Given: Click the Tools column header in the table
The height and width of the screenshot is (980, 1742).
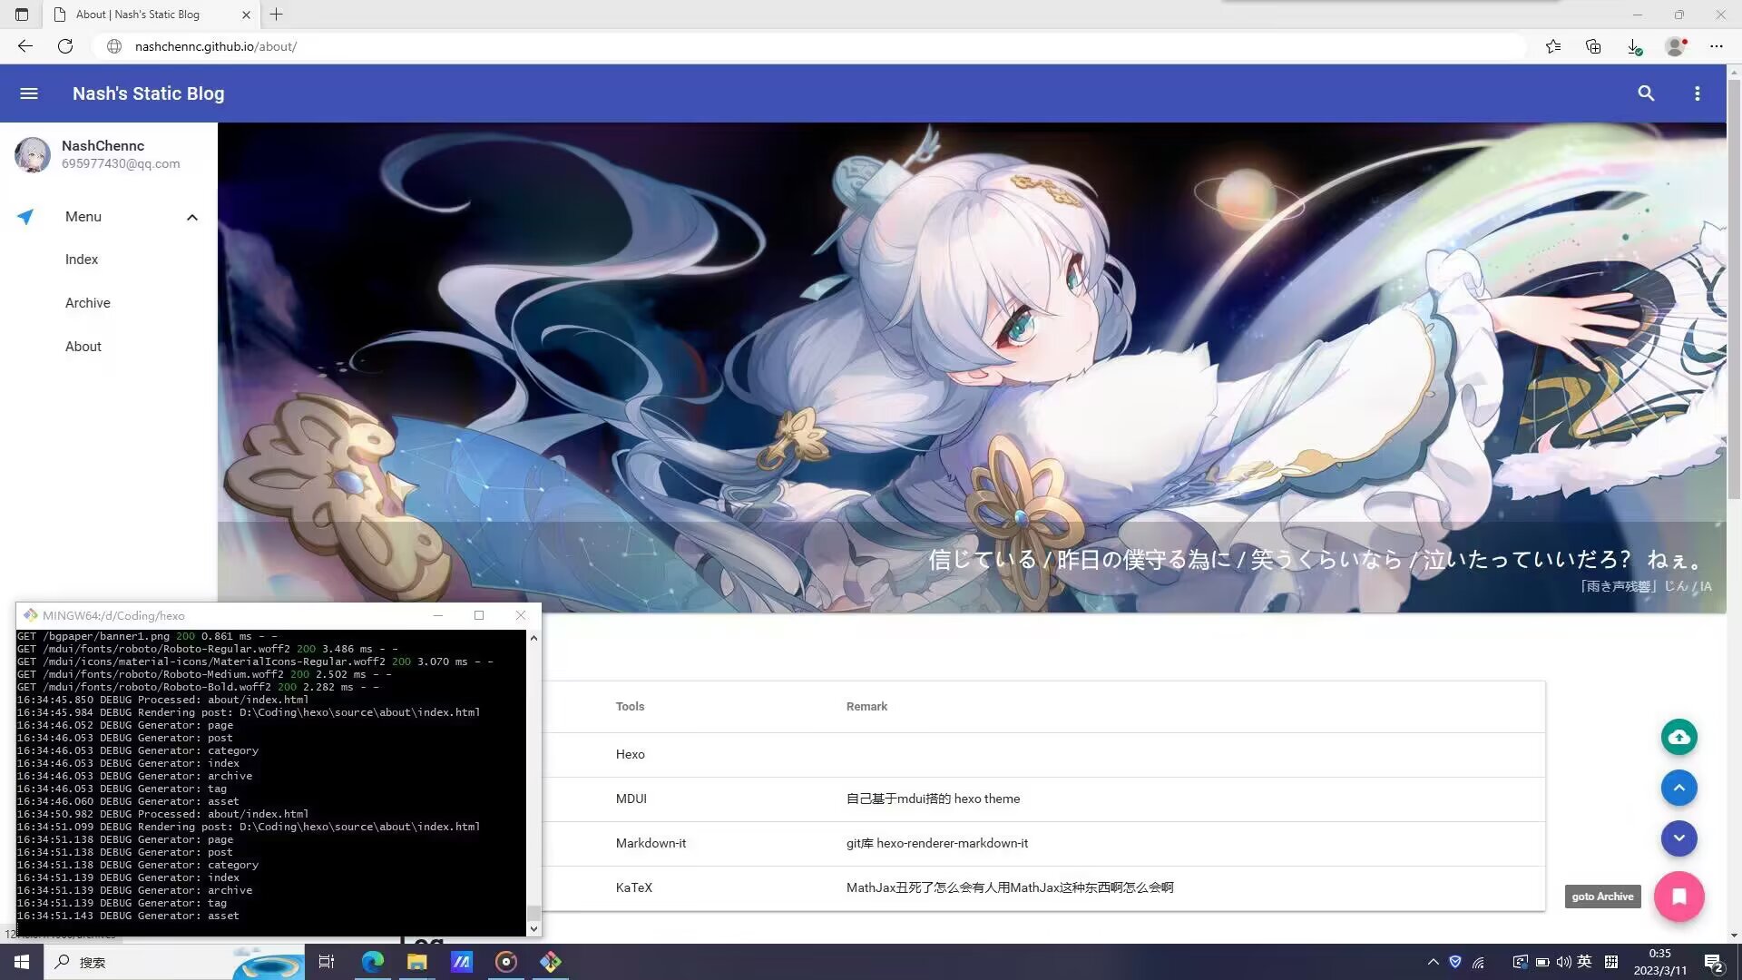Looking at the screenshot, I should [x=630, y=707].
